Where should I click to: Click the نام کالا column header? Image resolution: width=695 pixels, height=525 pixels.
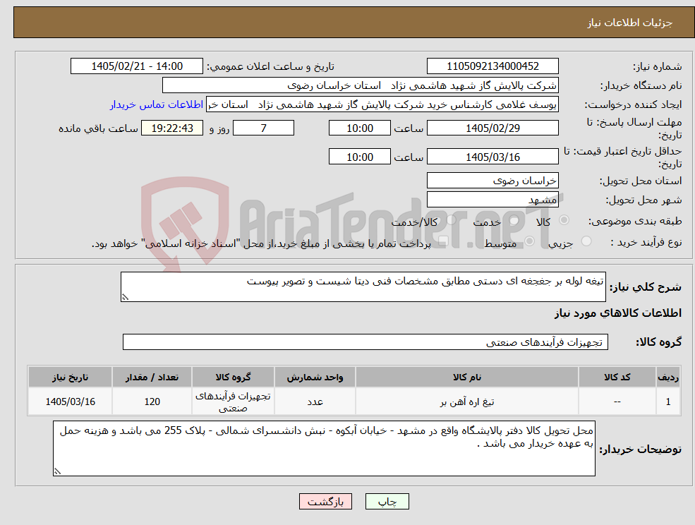pyautogui.click(x=466, y=377)
